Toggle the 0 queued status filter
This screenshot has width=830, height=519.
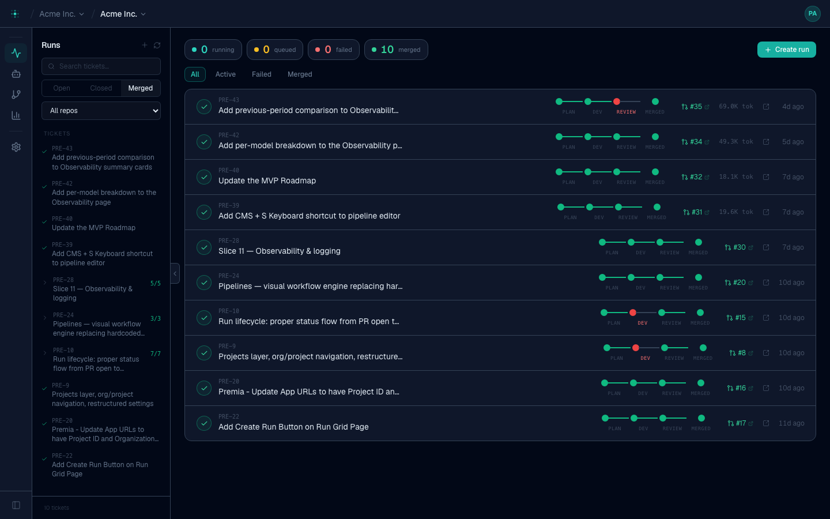275,50
